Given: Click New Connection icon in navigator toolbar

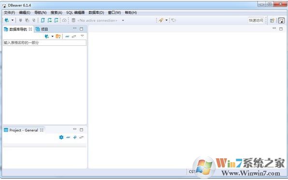Looking at the screenshot, I should (47, 36).
